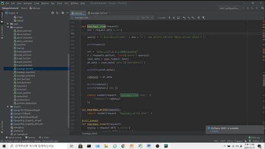Collapse the templates folder
The width and height of the screenshot is (265, 149).
(8, 27)
